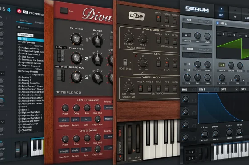Click Diva's Save button

pyautogui.click(x=64, y=11)
